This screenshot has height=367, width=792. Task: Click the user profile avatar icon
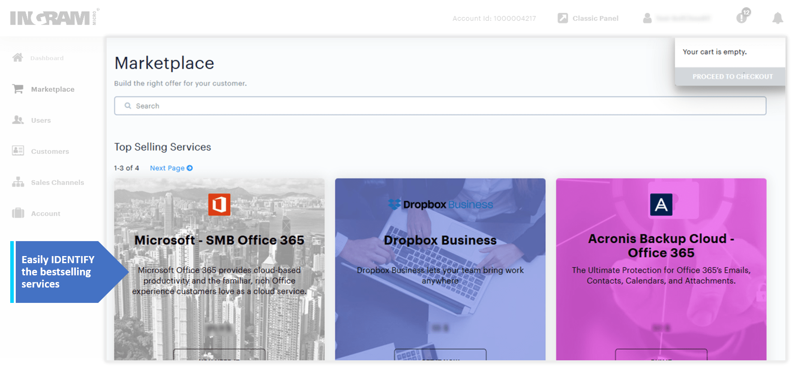coord(647,18)
